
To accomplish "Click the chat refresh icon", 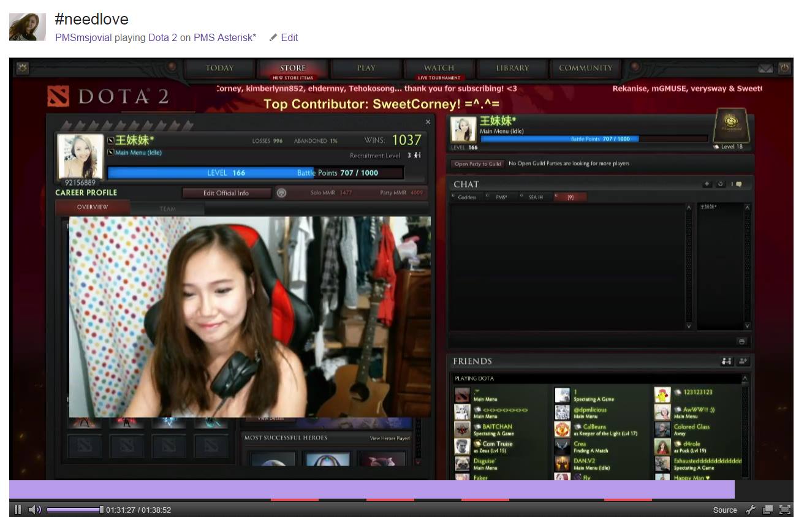I will pos(721,184).
